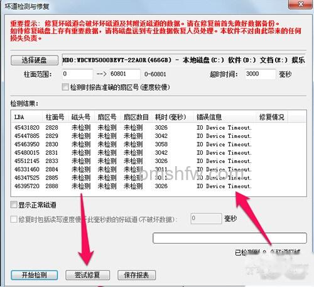Click cylinder number 2830 cell

click(x=51, y=144)
